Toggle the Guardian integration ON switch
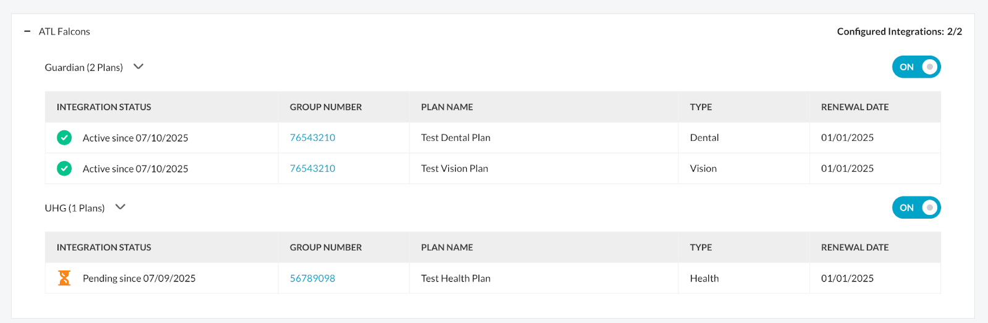988x323 pixels. pos(916,67)
